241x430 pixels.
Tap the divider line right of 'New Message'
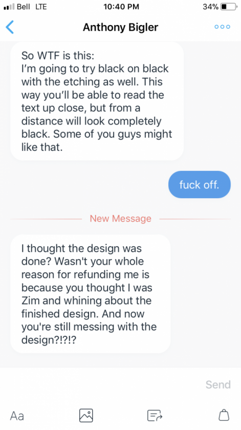(x=195, y=219)
